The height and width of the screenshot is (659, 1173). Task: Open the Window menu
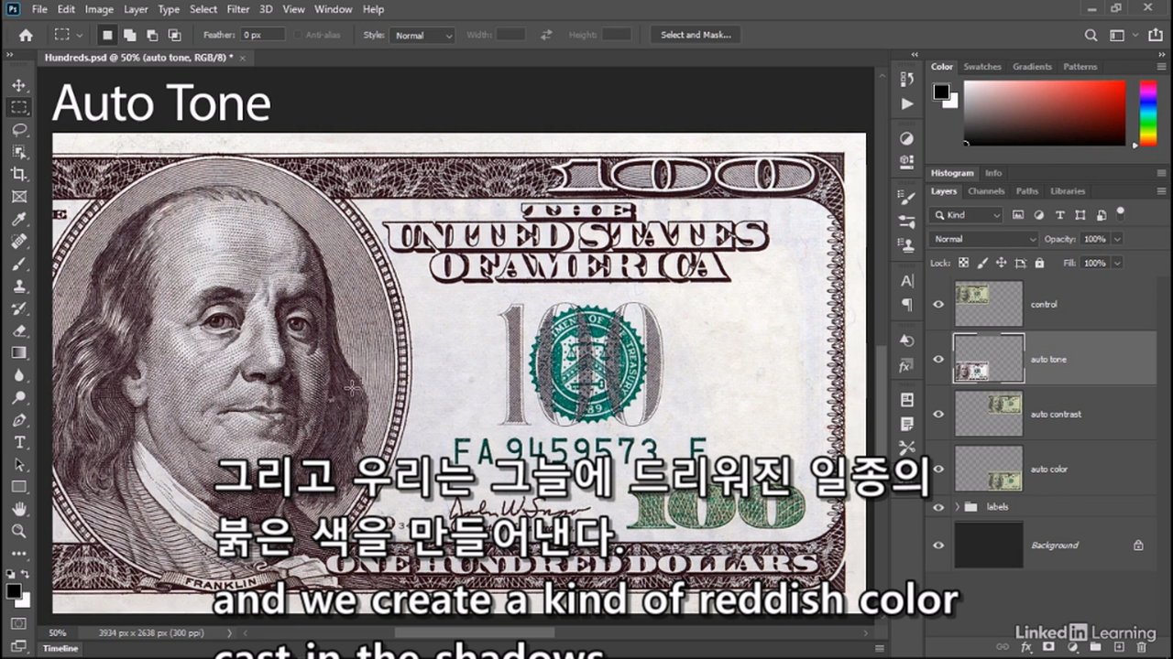coord(333,9)
